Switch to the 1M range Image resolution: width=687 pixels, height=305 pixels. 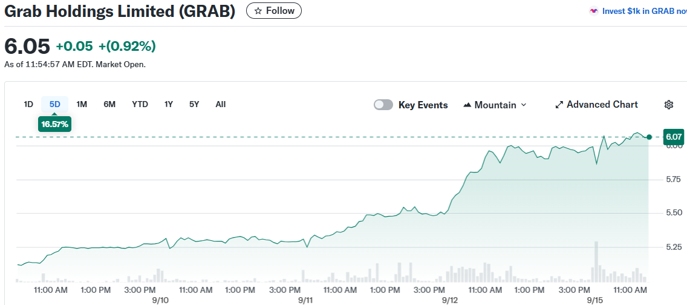pos(82,104)
